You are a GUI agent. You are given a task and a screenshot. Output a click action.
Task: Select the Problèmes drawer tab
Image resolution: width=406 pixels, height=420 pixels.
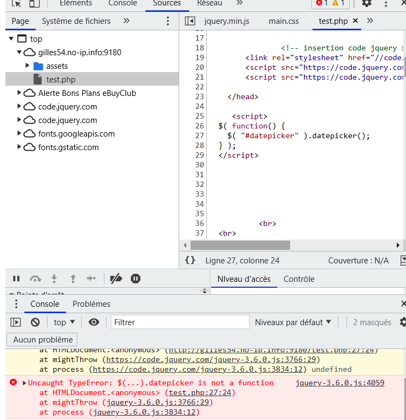(x=91, y=304)
